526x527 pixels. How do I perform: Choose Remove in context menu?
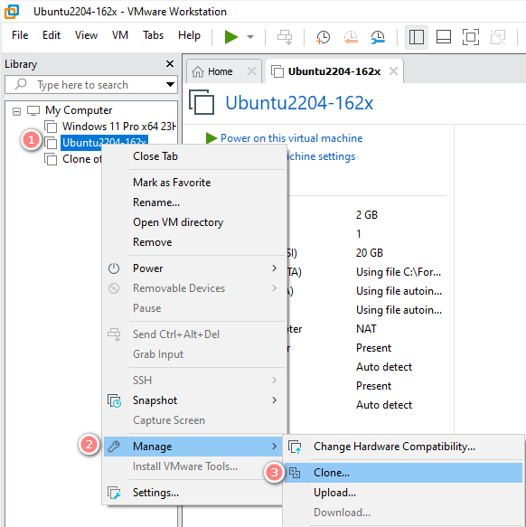click(195, 242)
